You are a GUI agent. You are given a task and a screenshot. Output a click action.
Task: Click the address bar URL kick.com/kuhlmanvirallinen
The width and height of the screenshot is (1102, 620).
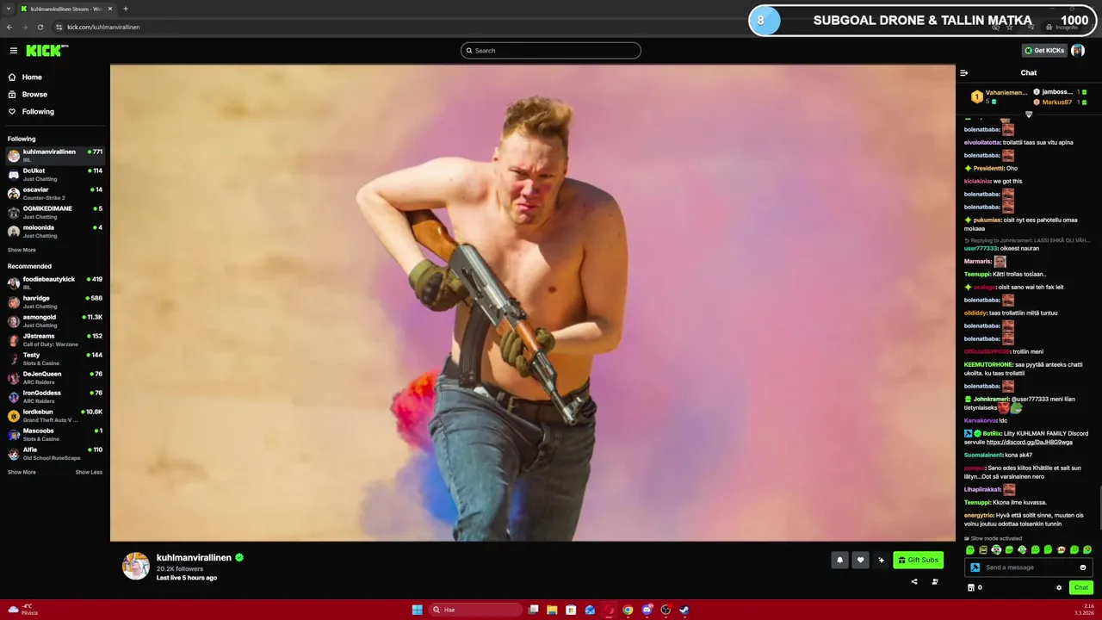103,27
